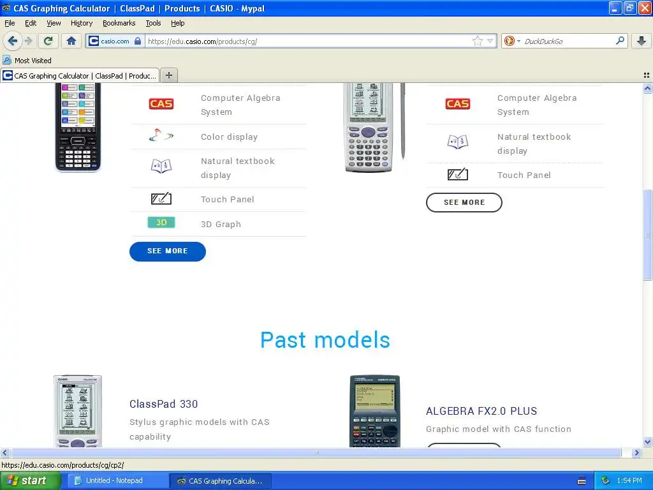Click vertical scrollbar down arrow
653x490 pixels.
point(647,442)
